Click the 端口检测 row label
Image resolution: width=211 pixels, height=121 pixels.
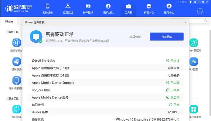click(x=38, y=105)
